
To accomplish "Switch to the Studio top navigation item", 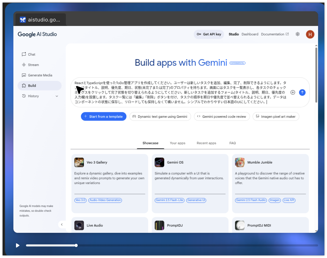I will [x=234, y=34].
